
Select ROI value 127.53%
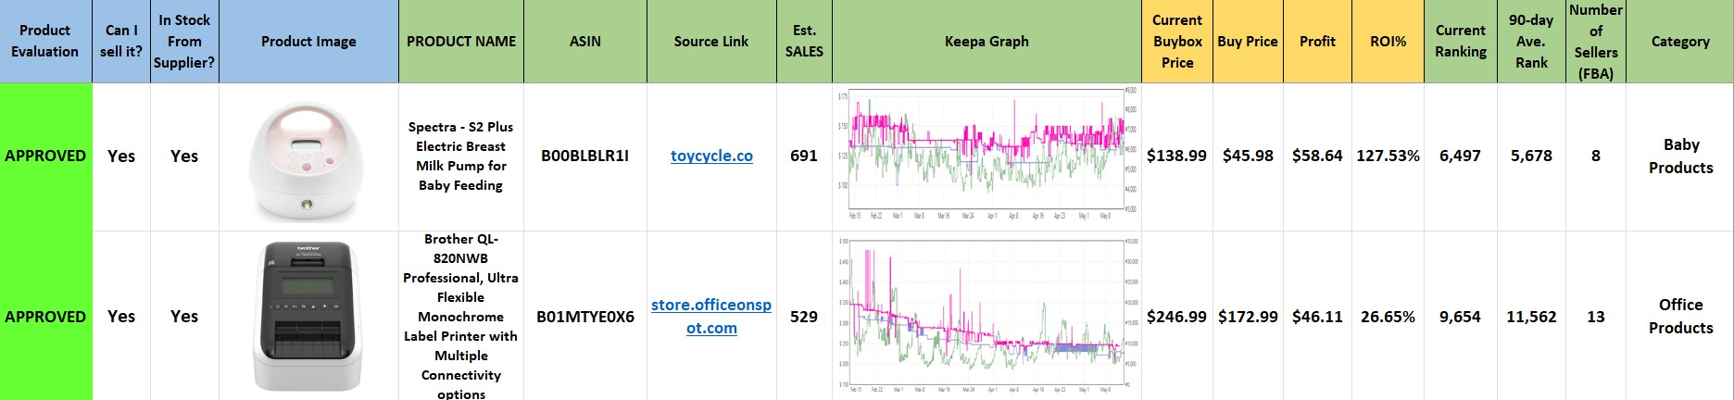(x=1388, y=156)
